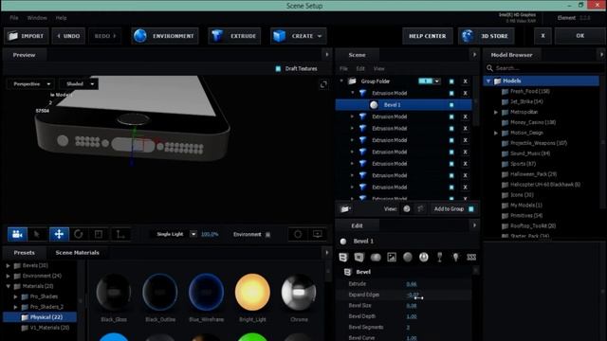Open the wine glass refraction icon
The image size is (607, 341).
[440, 257]
